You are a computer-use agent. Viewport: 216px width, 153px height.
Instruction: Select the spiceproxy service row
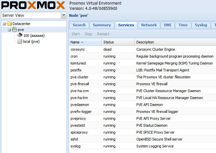coord(143,132)
